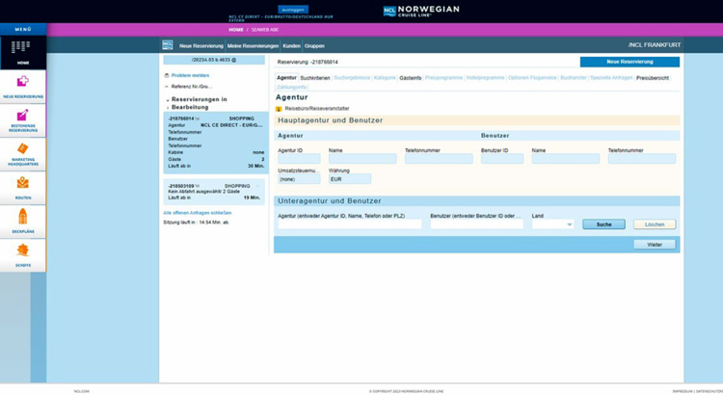The width and height of the screenshot is (723, 395).
Task: Click the icon beside reservation -218503109
Action: point(198,186)
